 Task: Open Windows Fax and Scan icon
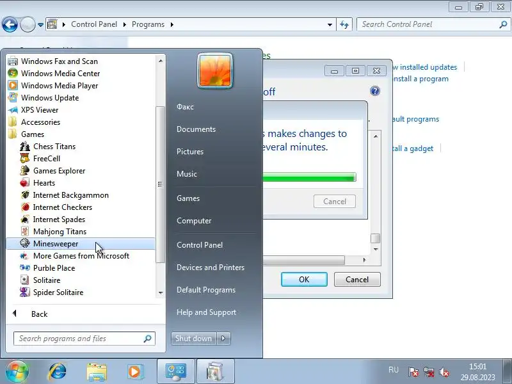coord(13,61)
